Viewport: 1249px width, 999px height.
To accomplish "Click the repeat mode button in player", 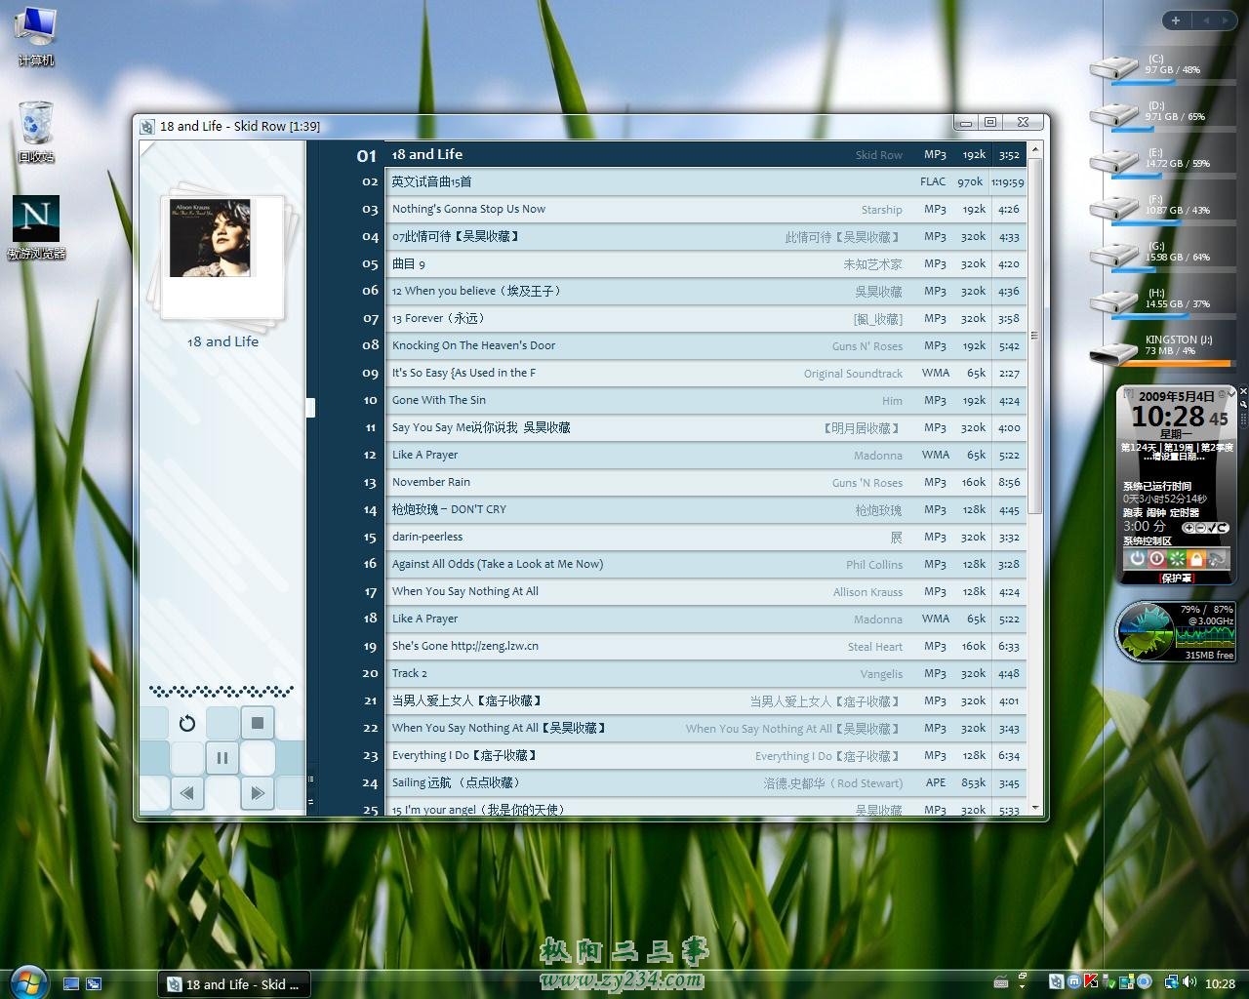I will (187, 723).
